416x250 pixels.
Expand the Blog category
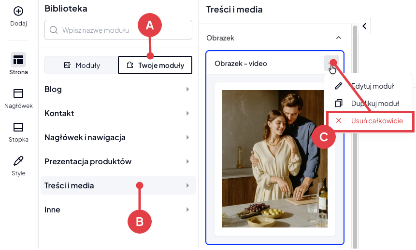pos(118,89)
